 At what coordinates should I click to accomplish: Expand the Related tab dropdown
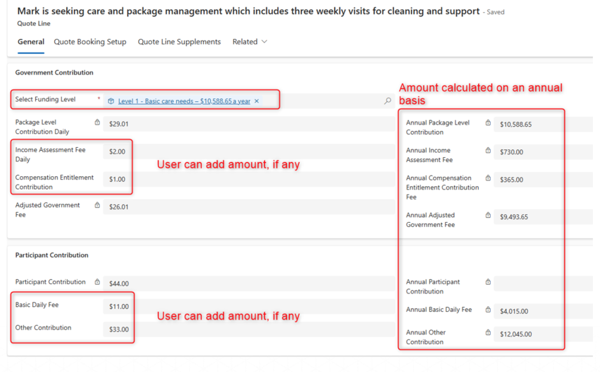[249, 42]
